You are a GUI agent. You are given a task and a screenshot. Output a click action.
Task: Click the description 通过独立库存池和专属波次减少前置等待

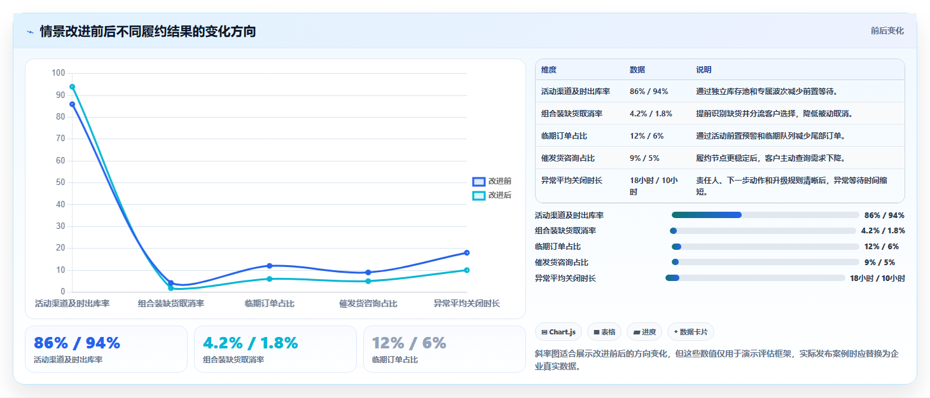tap(767, 92)
